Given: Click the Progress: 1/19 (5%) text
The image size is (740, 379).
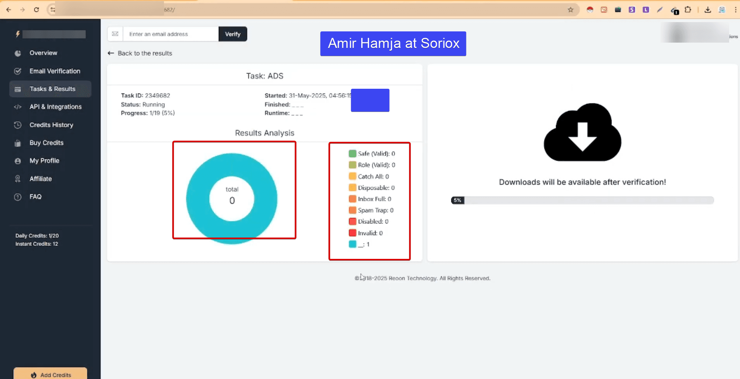Looking at the screenshot, I should (148, 113).
